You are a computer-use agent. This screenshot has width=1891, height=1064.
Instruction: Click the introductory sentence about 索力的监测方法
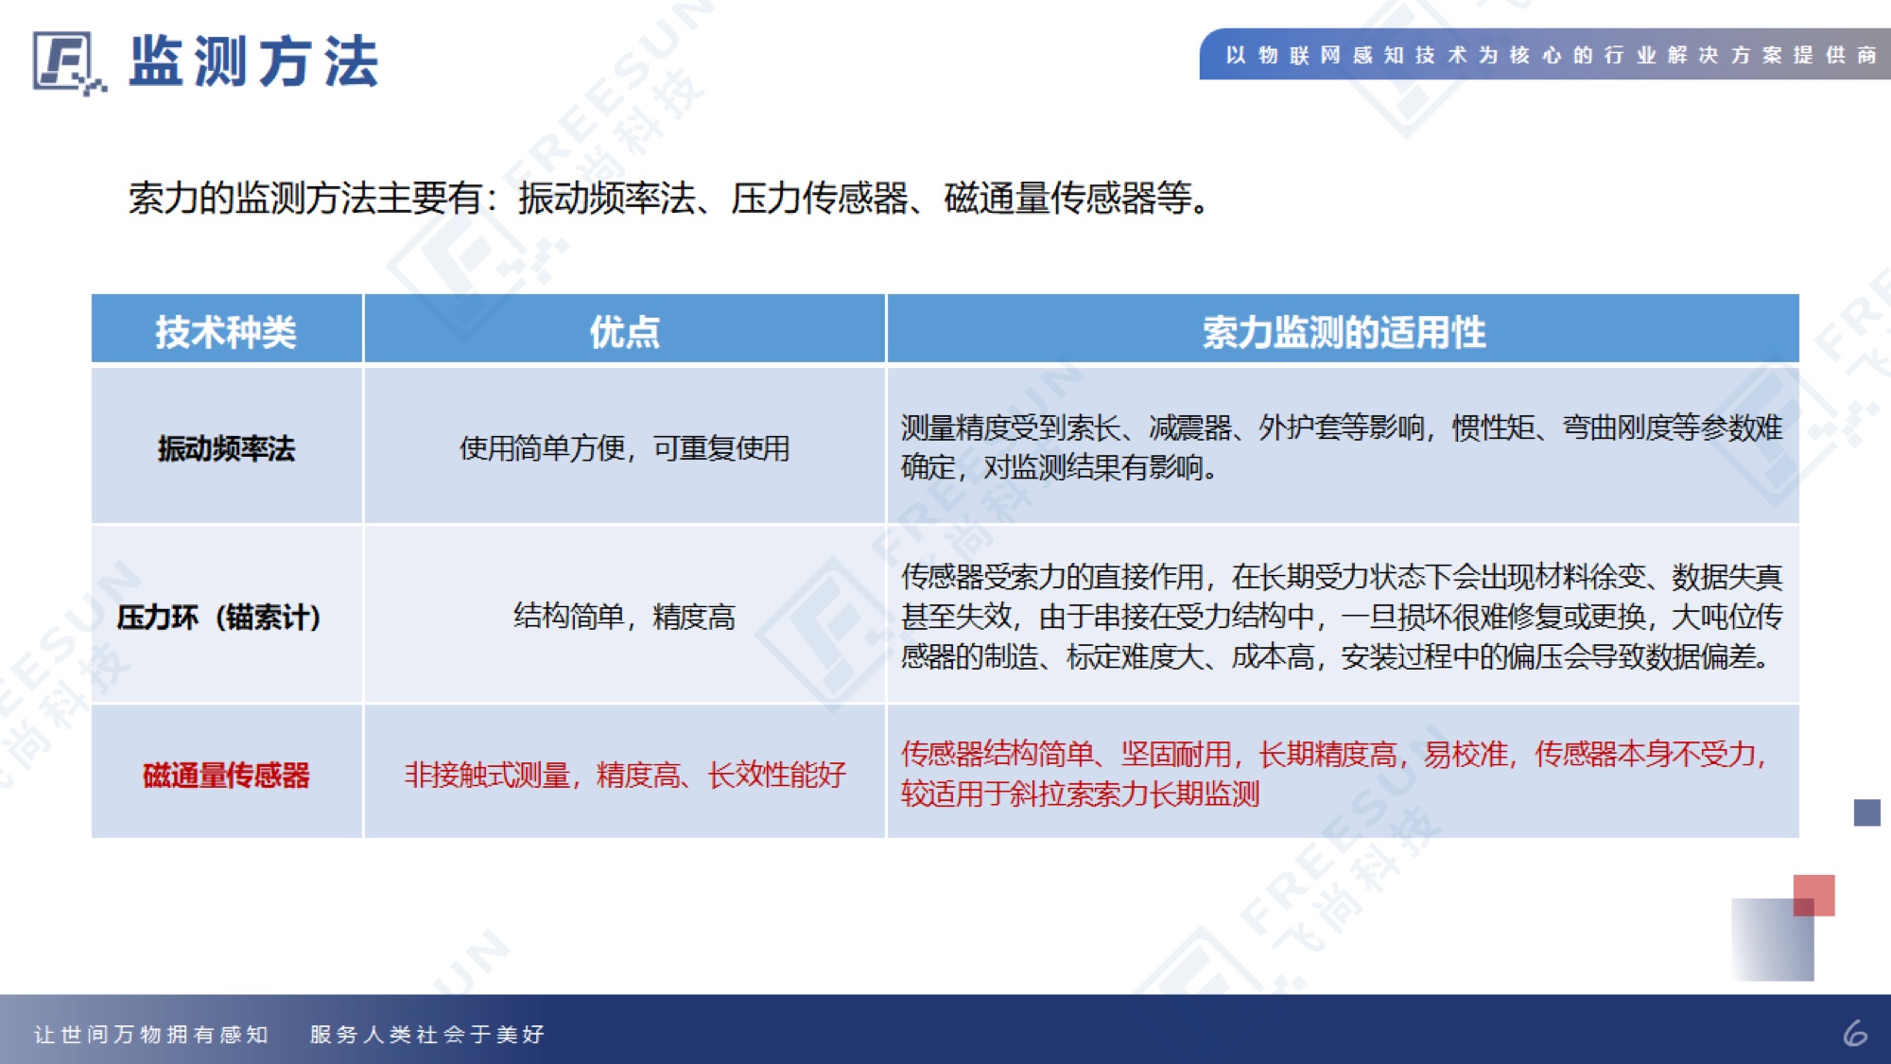click(669, 199)
